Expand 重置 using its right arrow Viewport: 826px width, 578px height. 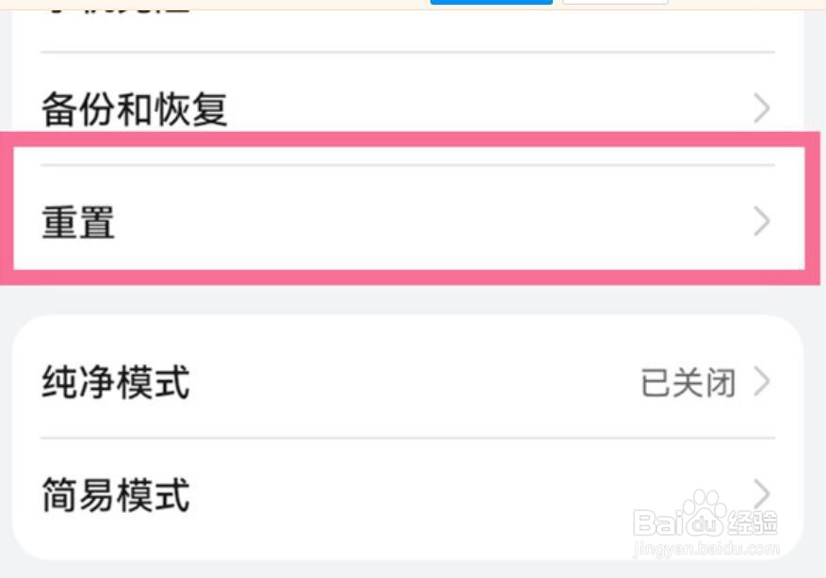(762, 222)
